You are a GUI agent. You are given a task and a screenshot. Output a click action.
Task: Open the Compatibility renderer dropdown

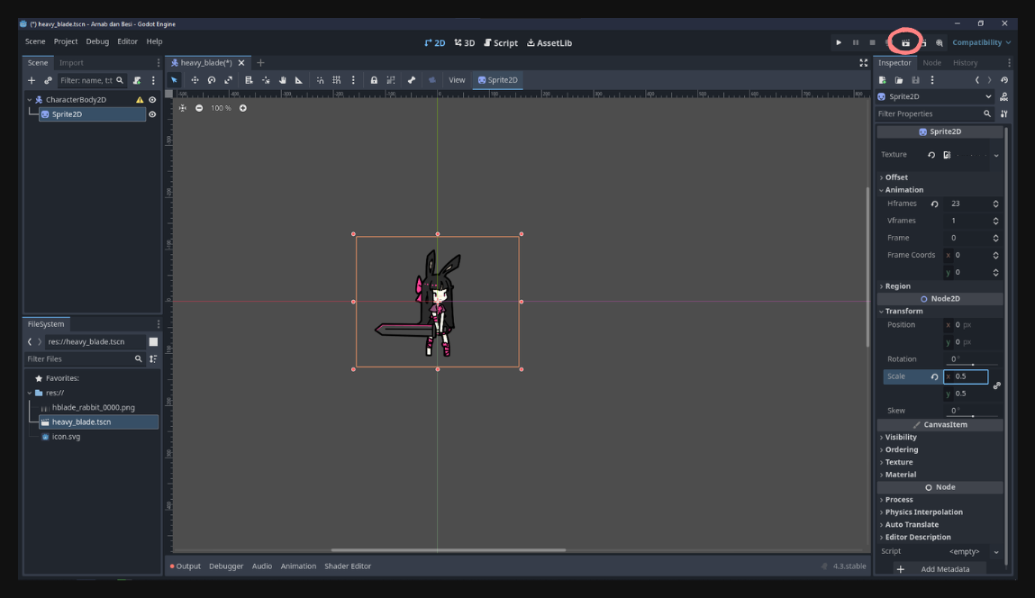coord(981,42)
